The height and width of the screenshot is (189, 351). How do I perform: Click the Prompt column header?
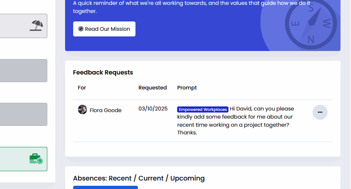point(187,87)
